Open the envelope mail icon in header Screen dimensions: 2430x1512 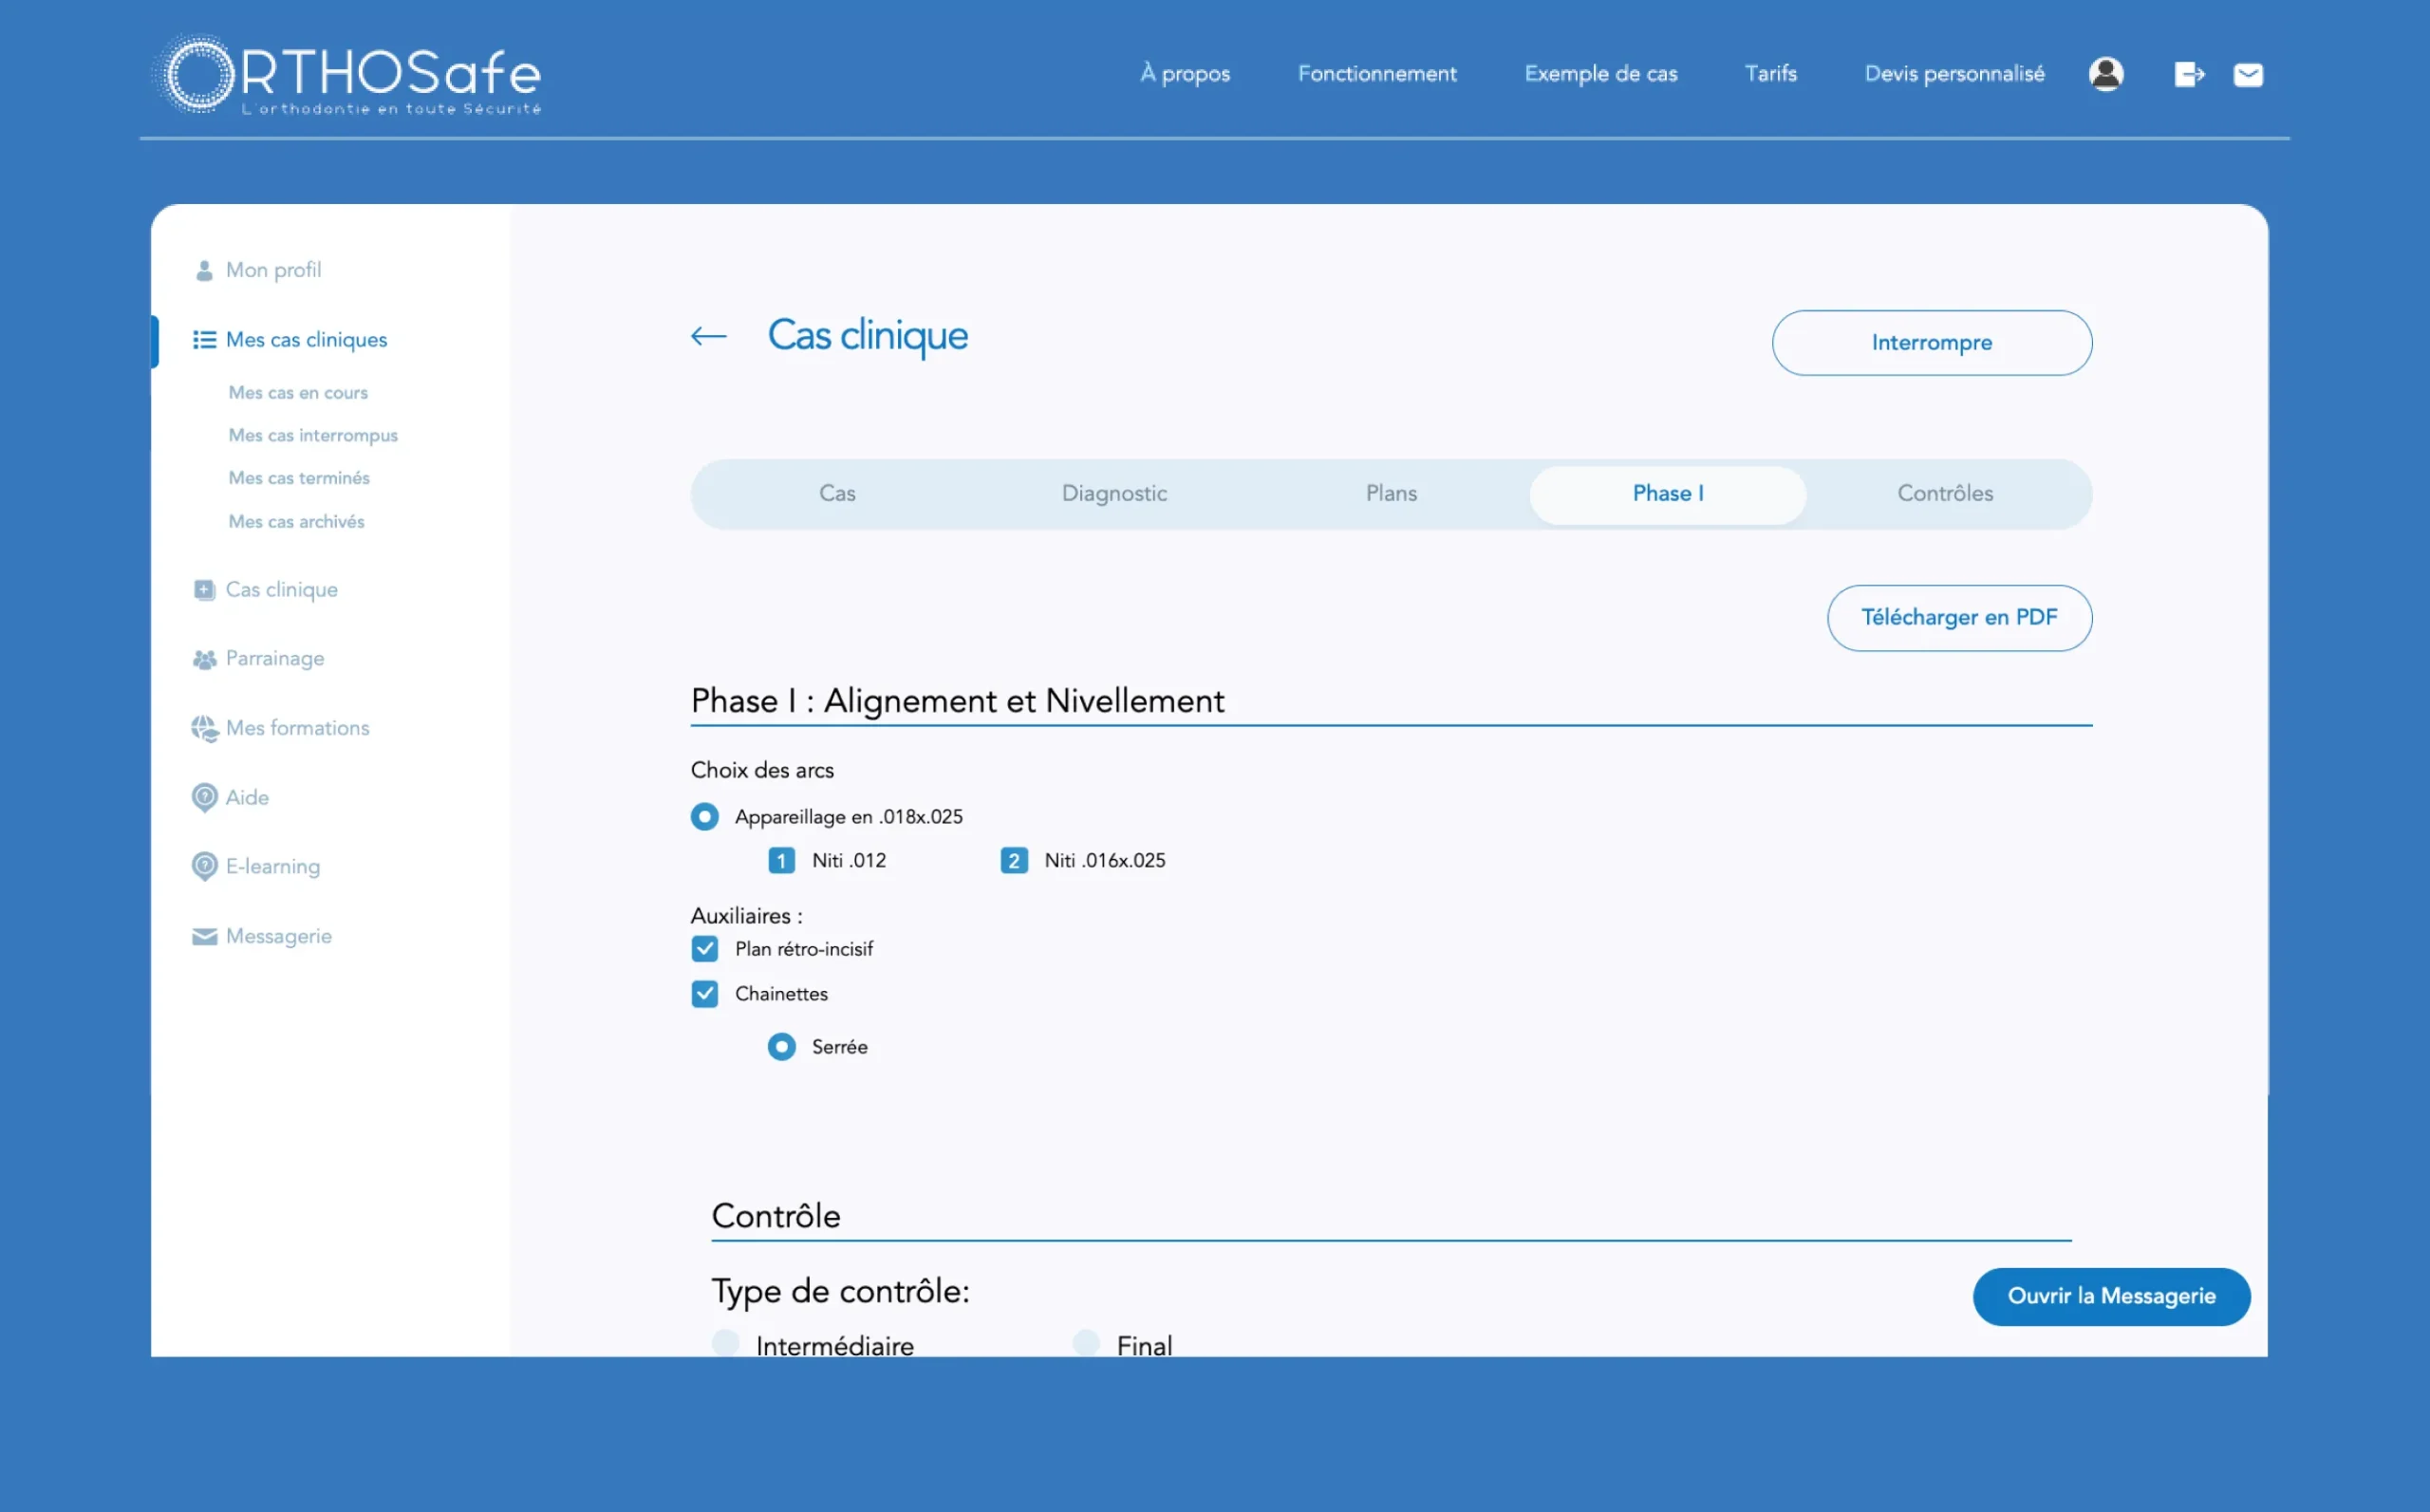pos(2248,74)
